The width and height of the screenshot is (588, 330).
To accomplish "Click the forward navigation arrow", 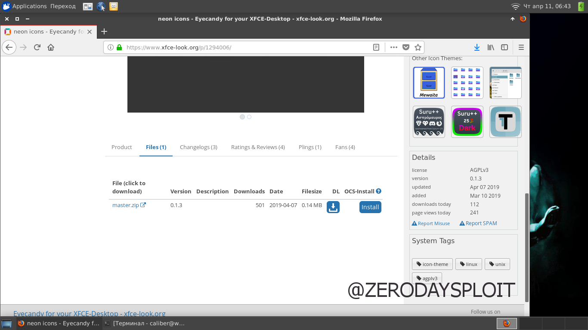I will tap(23, 47).
